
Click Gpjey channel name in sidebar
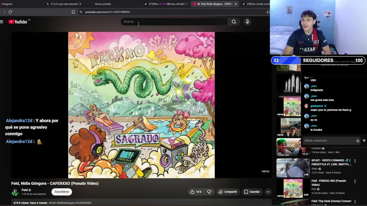tap(314, 169)
